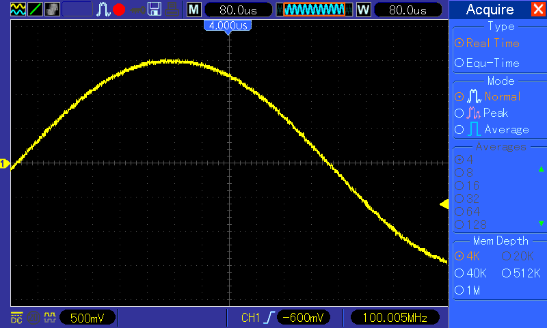The image size is (547, 328).
Task: Click the pulse acquire mode icon in the toolbar
Action: click(x=103, y=10)
